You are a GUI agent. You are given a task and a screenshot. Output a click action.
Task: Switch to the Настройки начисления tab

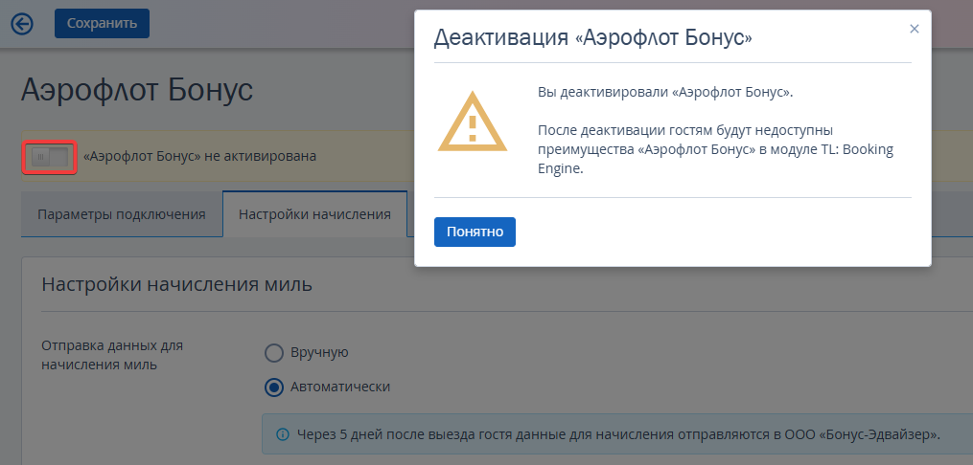pos(314,215)
